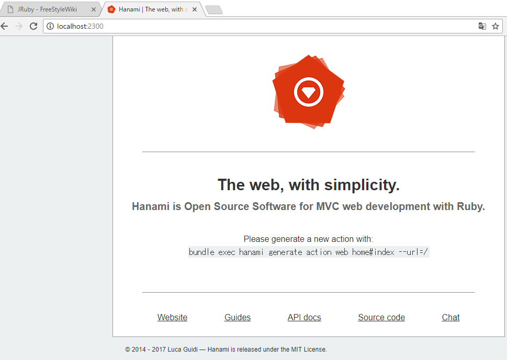Screen dimensions: 507x360
Task: Open the API docs link
Action: [305, 317]
